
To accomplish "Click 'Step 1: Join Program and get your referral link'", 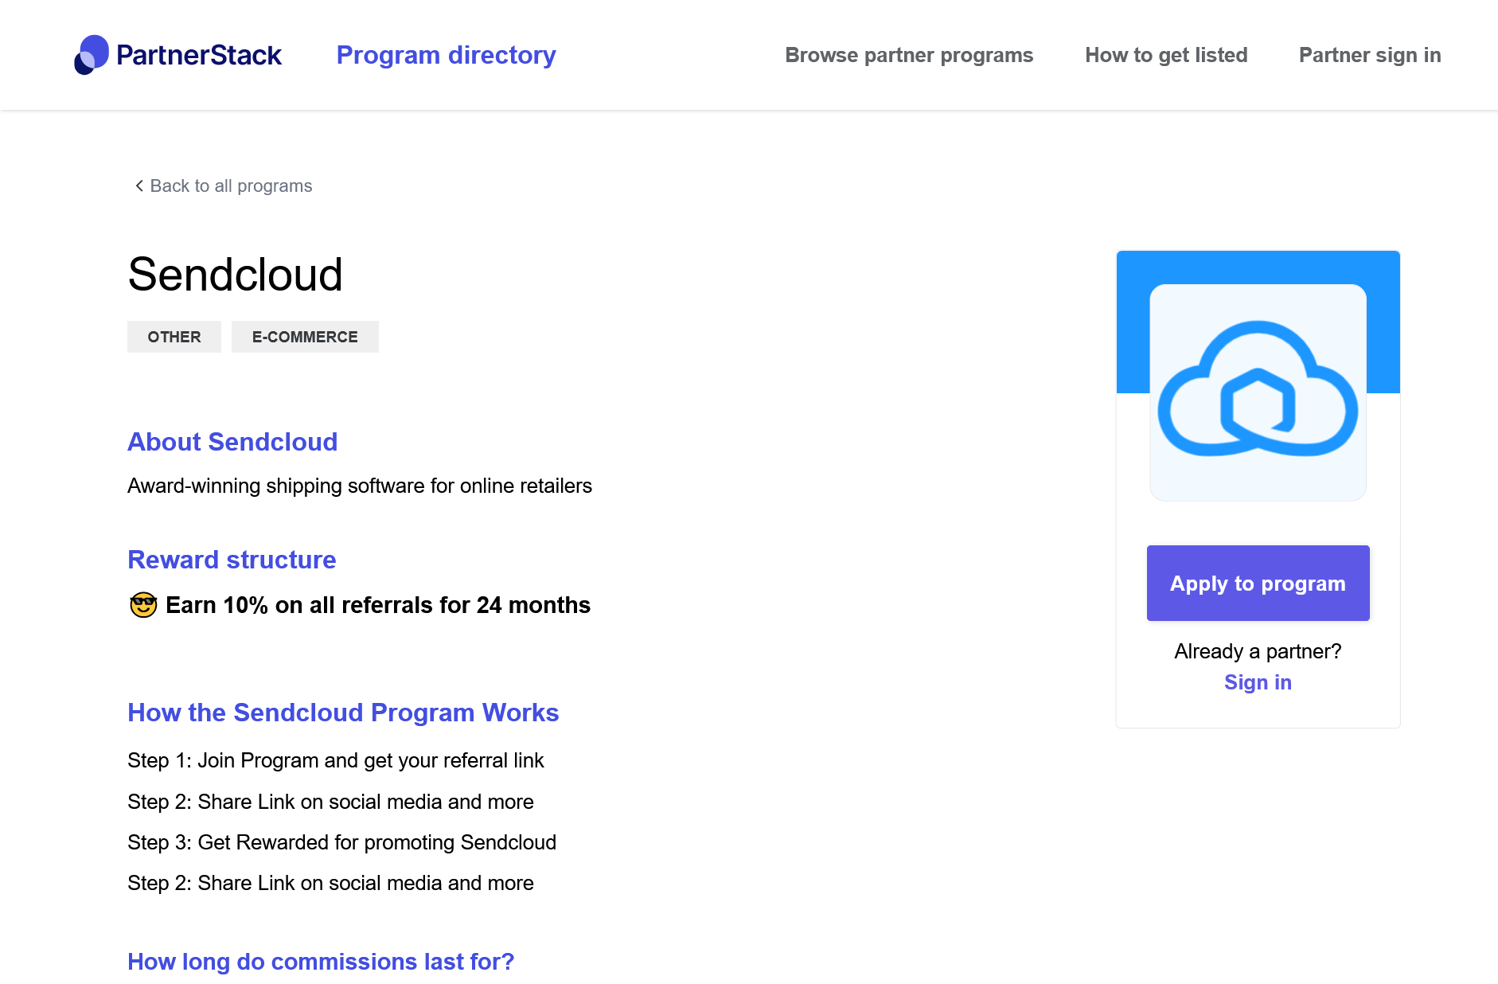I will click(335, 760).
